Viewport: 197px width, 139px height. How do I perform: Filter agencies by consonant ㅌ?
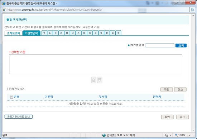pos(107,33)
